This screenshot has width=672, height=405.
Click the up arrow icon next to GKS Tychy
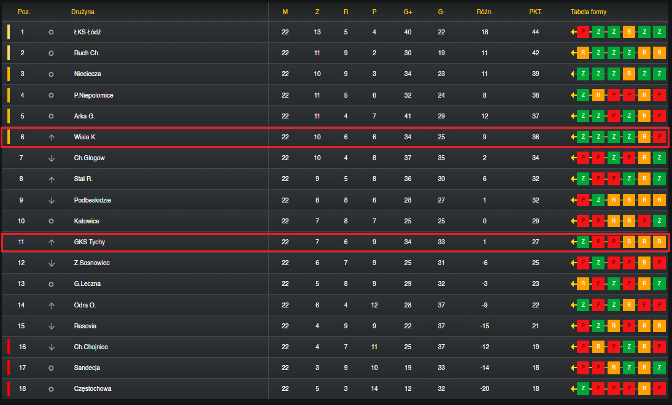click(52, 242)
